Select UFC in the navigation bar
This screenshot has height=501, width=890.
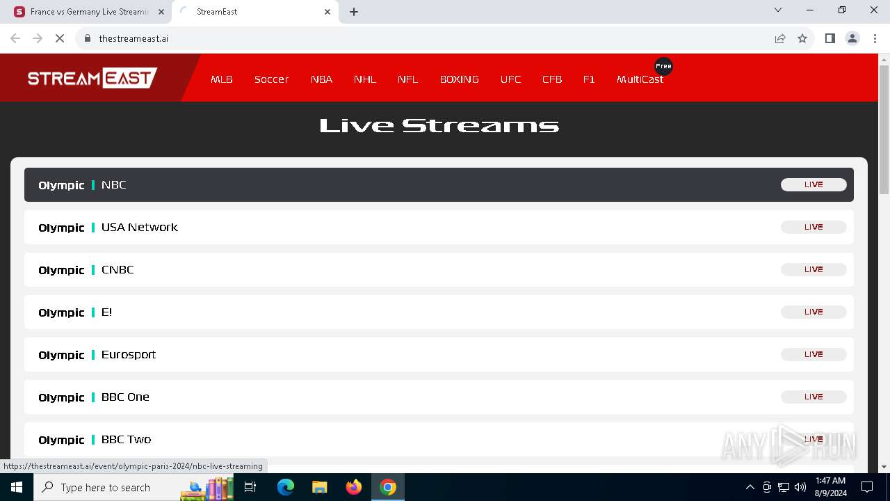(x=510, y=79)
